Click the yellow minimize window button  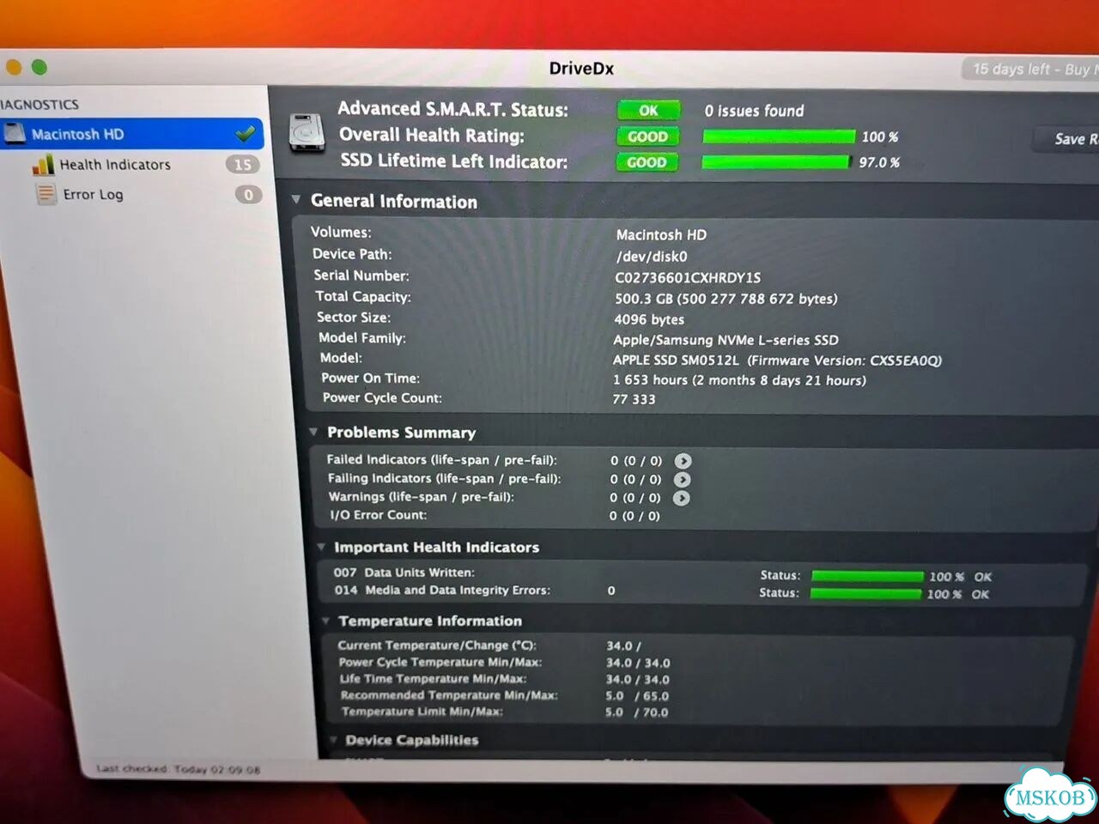point(13,66)
